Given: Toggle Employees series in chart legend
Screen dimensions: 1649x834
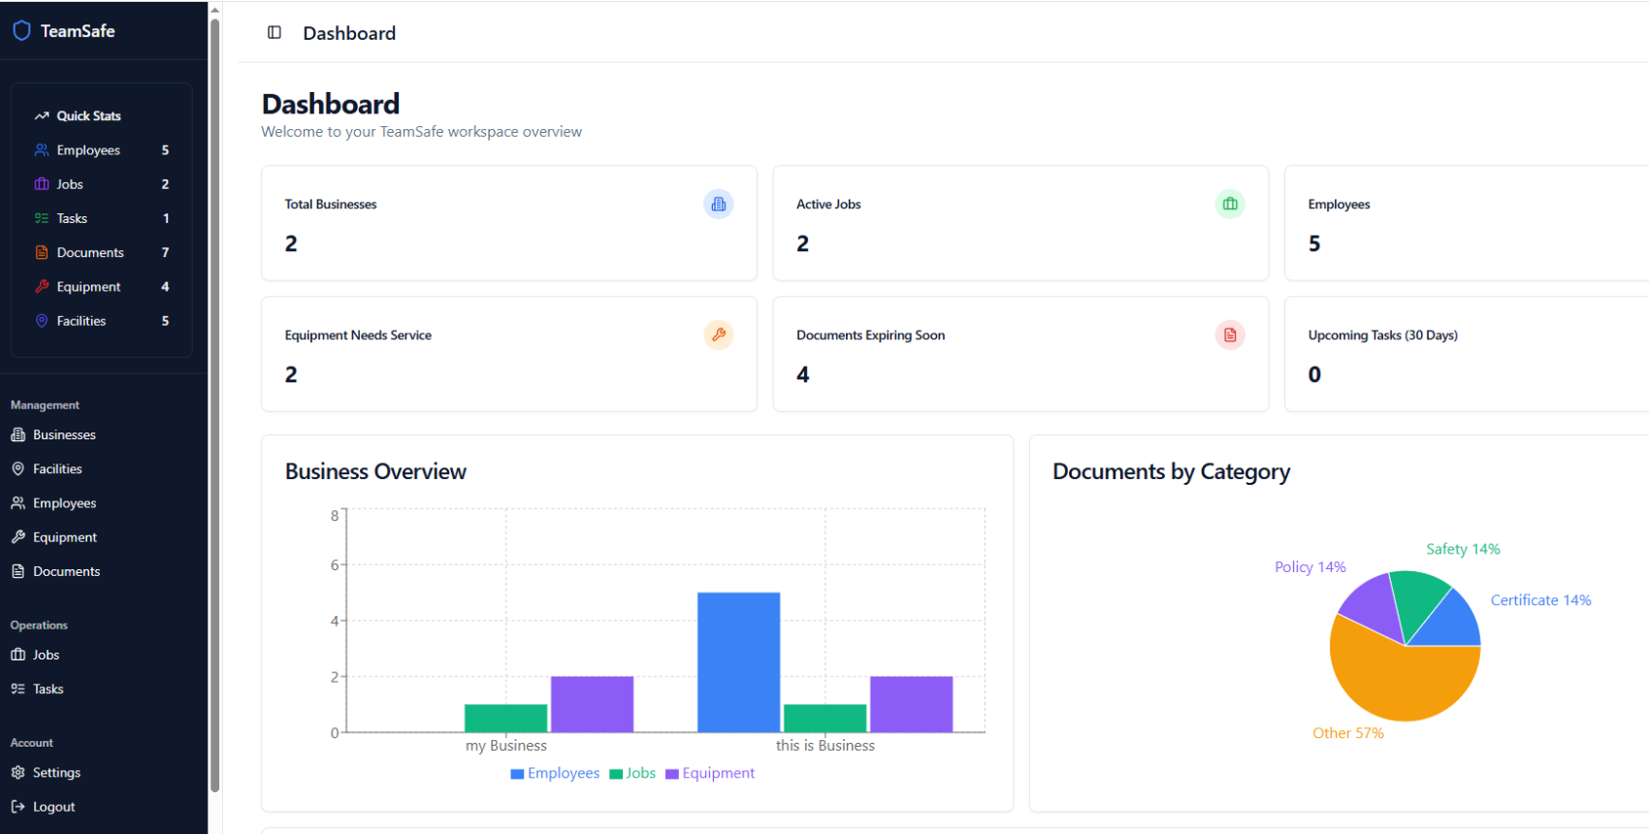Looking at the screenshot, I should [555, 774].
